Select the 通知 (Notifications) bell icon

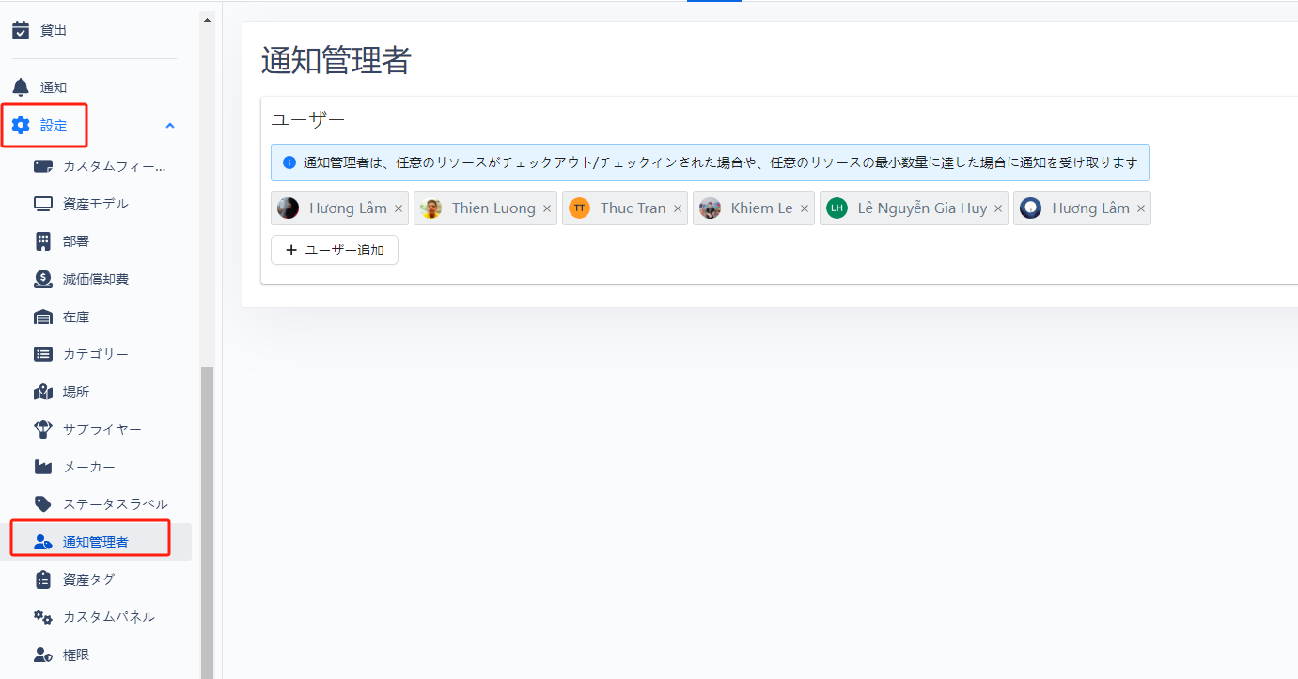coord(21,86)
